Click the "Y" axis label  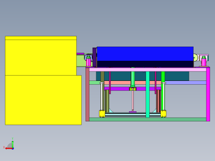pos(12,139)
